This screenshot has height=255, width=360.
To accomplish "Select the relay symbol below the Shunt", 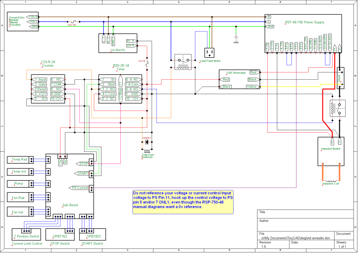I will click(x=337, y=108).
